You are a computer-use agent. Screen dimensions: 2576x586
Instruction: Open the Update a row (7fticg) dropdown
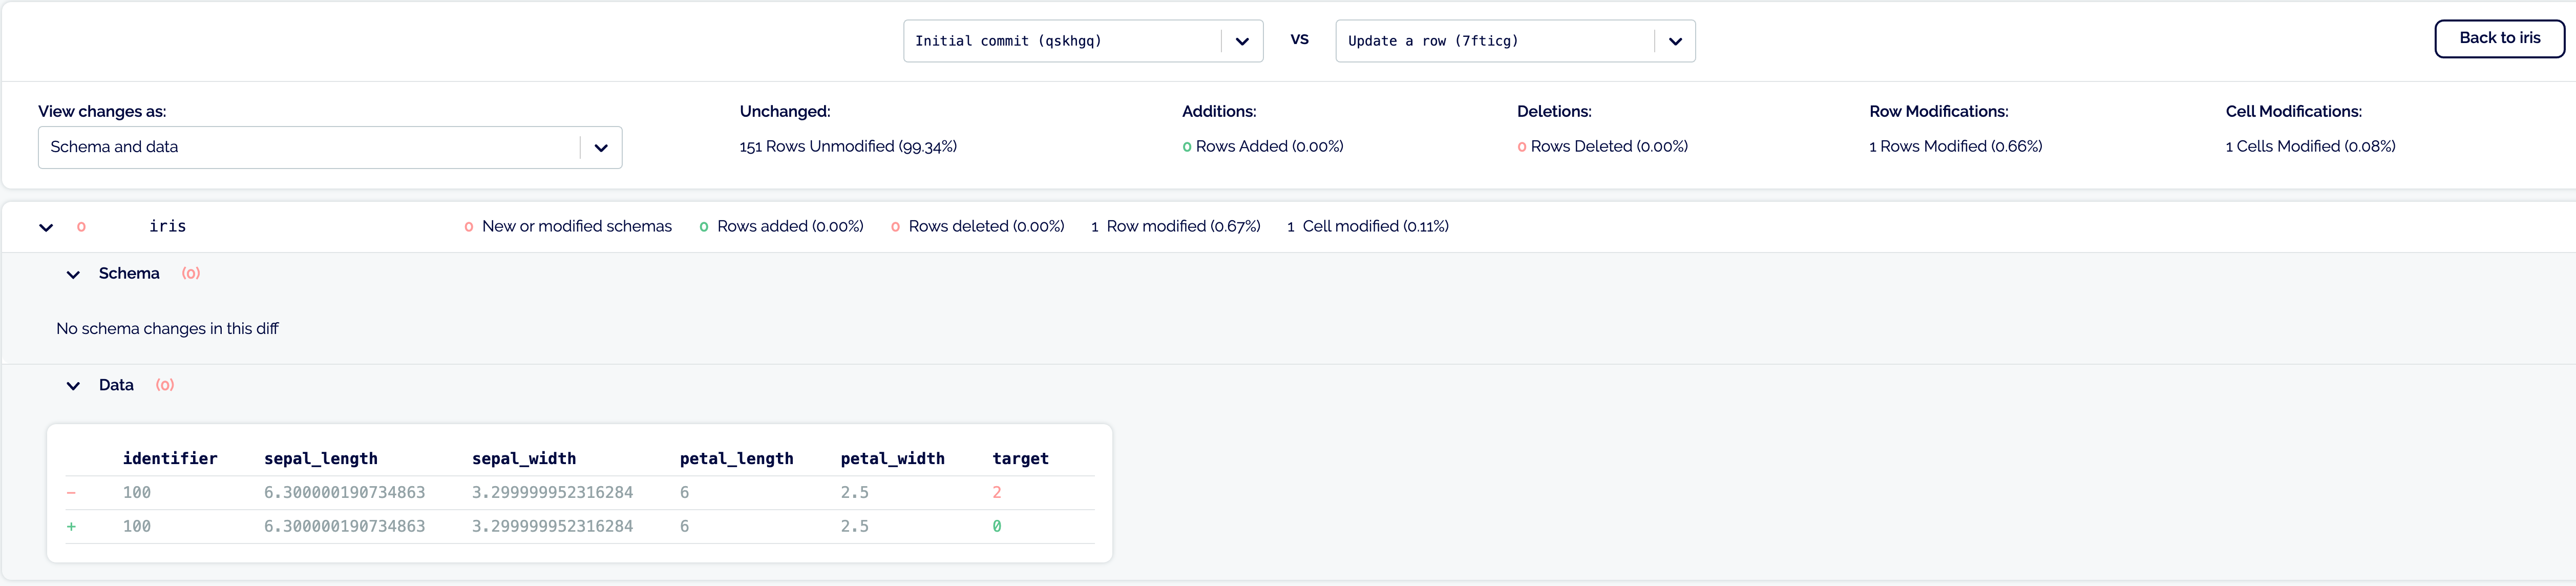click(x=1514, y=41)
